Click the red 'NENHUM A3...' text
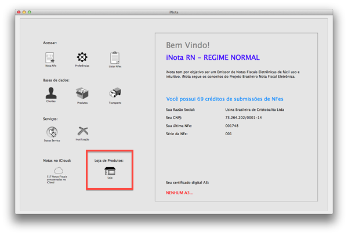 pyautogui.click(x=180, y=193)
